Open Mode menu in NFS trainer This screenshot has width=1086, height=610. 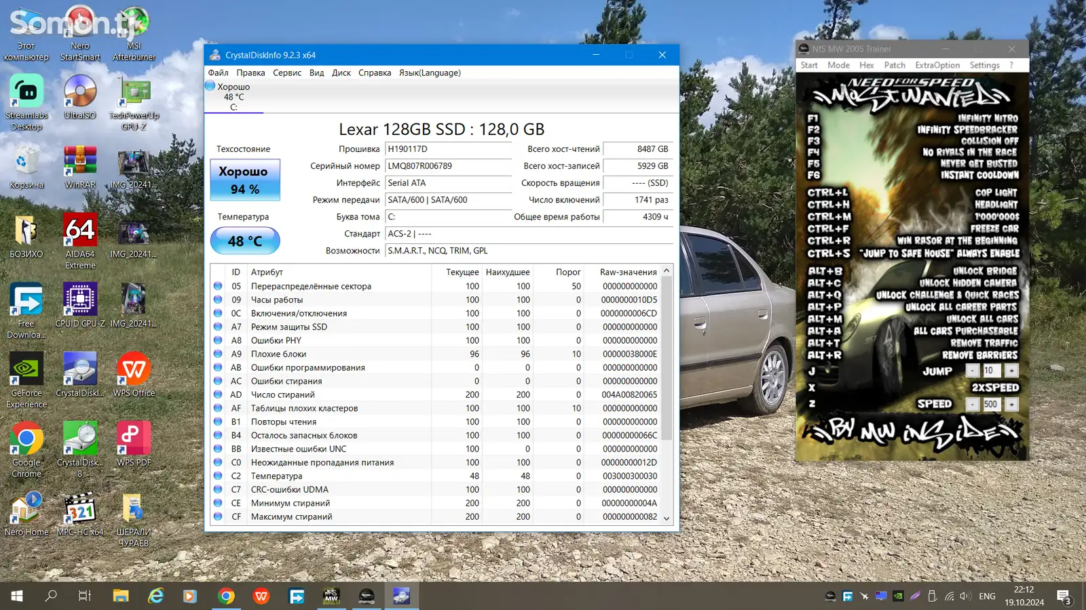pos(838,65)
